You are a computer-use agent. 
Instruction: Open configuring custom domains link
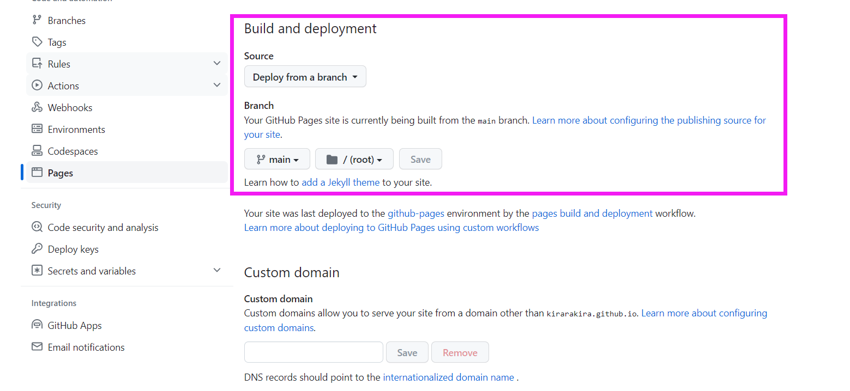click(704, 313)
